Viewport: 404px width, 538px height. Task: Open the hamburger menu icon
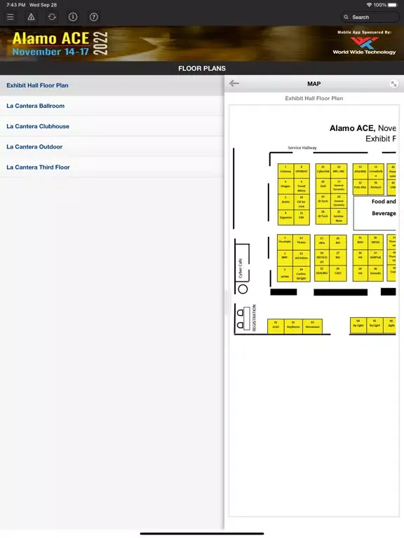[x=11, y=17]
